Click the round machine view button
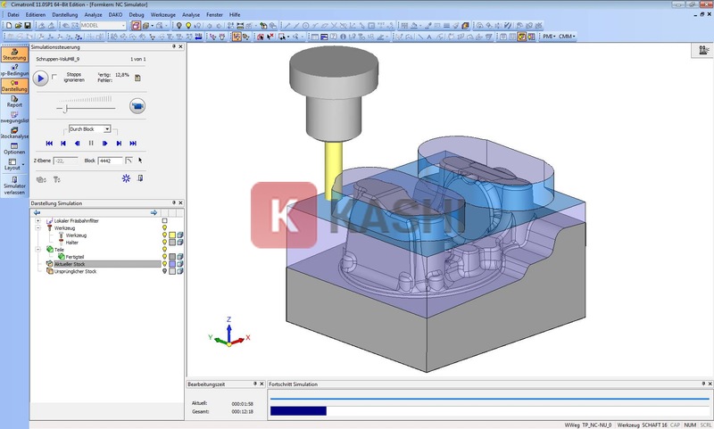 pyautogui.click(x=137, y=107)
